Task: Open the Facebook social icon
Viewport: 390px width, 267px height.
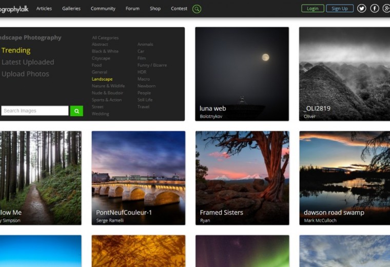Action: pos(374,8)
